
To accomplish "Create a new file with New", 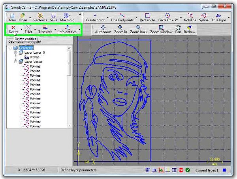I will click(x=12, y=17).
